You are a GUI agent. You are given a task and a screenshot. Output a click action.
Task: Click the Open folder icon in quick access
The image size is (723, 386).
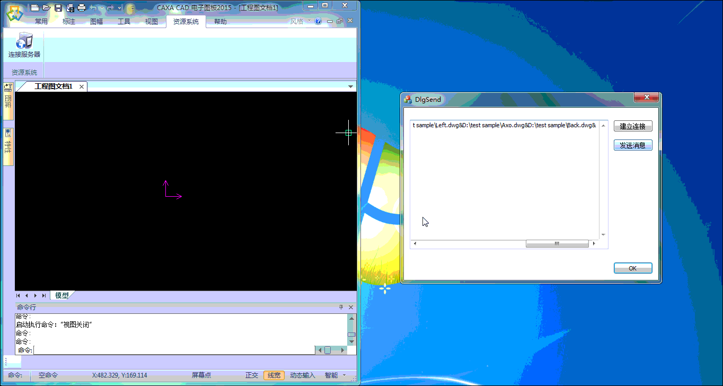[x=46, y=7]
